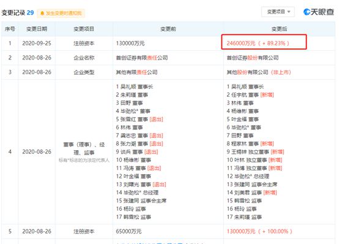This screenshot has width=339, height=244.
Task: Click the 变更后 column header
Action: (x=279, y=29)
